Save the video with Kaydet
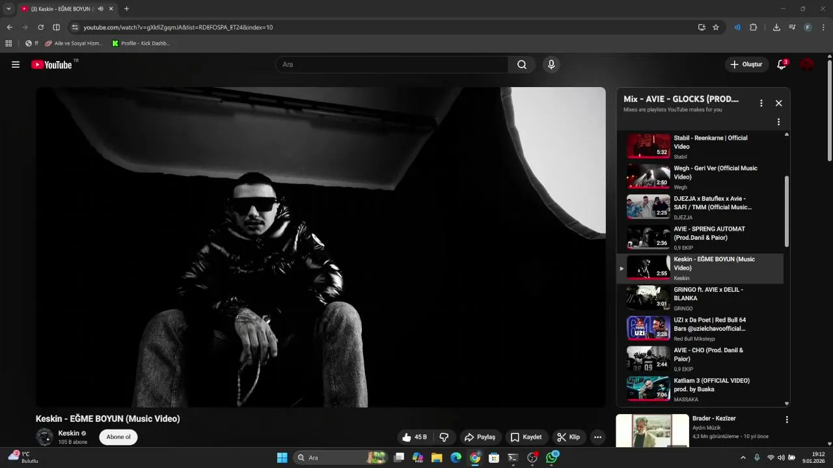The image size is (833, 468). [x=526, y=437]
